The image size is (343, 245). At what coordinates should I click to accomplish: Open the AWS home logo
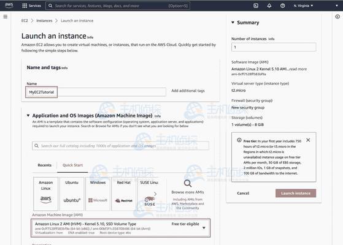pyautogui.click(x=9, y=6)
